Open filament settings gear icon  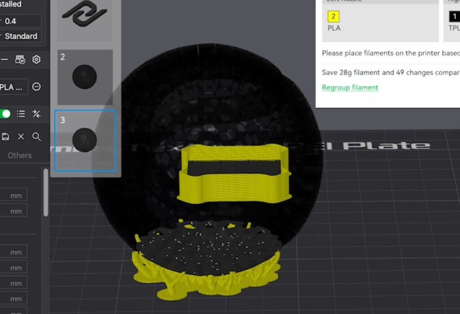[x=36, y=59]
